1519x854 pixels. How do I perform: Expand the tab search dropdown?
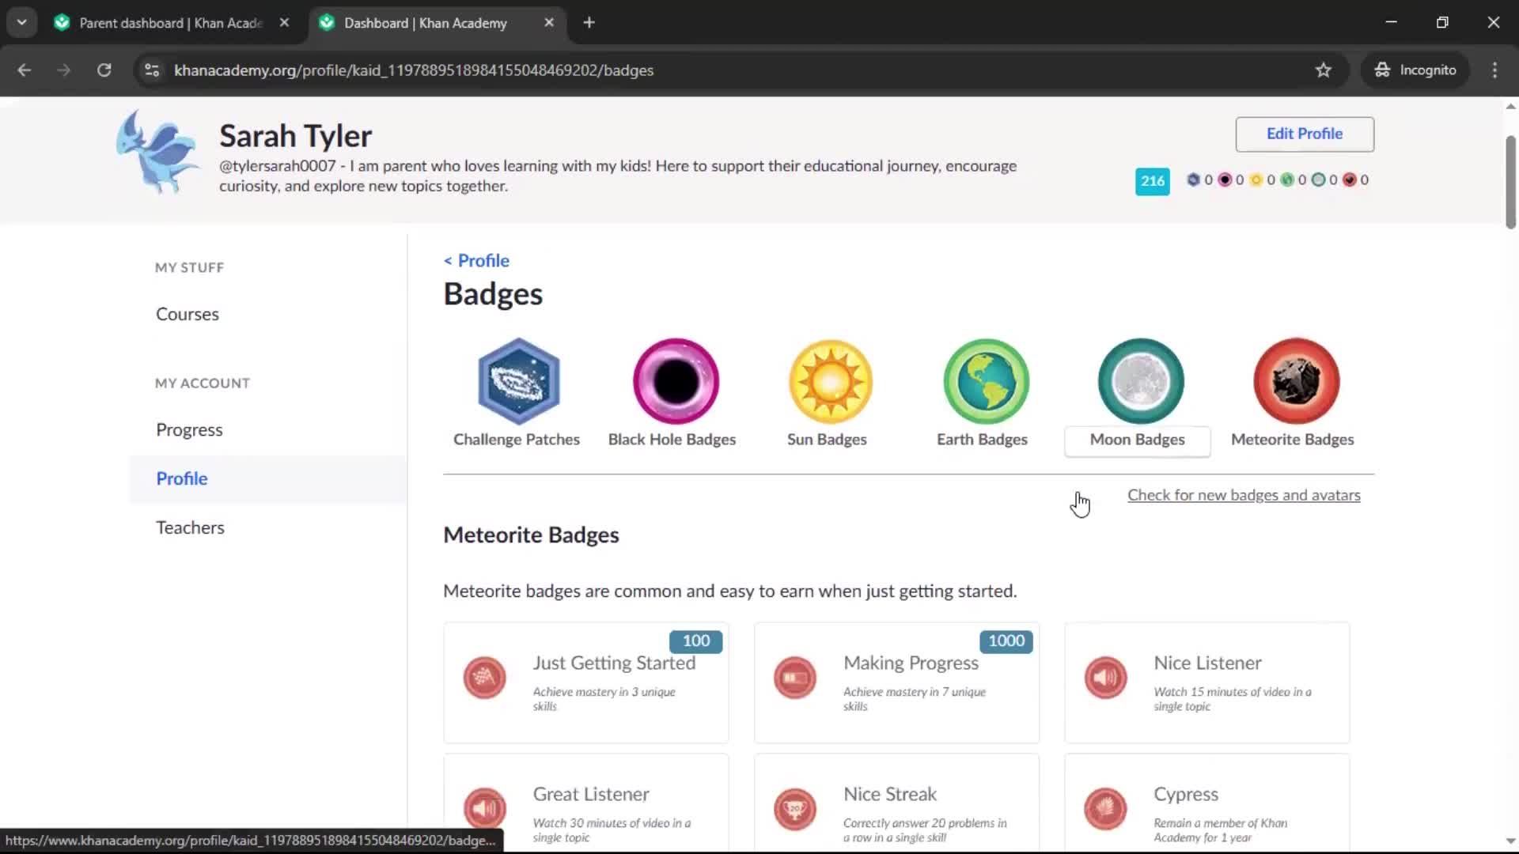pos(22,22)
